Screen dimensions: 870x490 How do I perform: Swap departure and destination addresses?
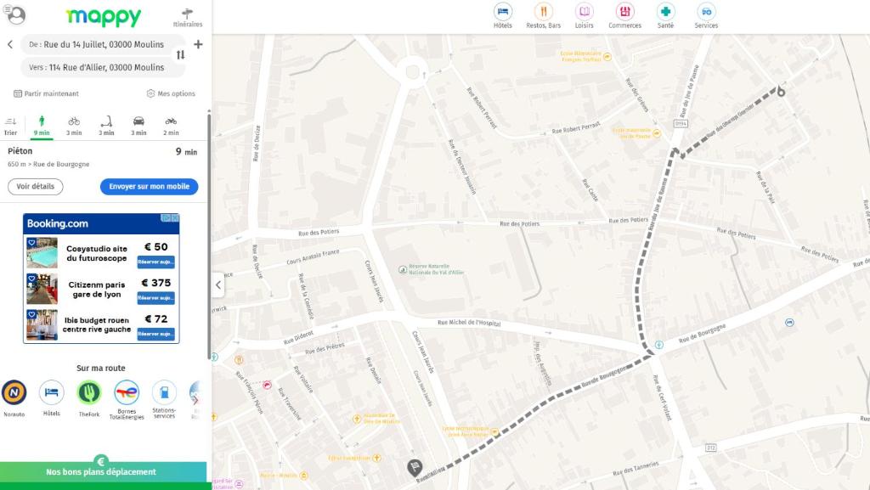[180, 55]
